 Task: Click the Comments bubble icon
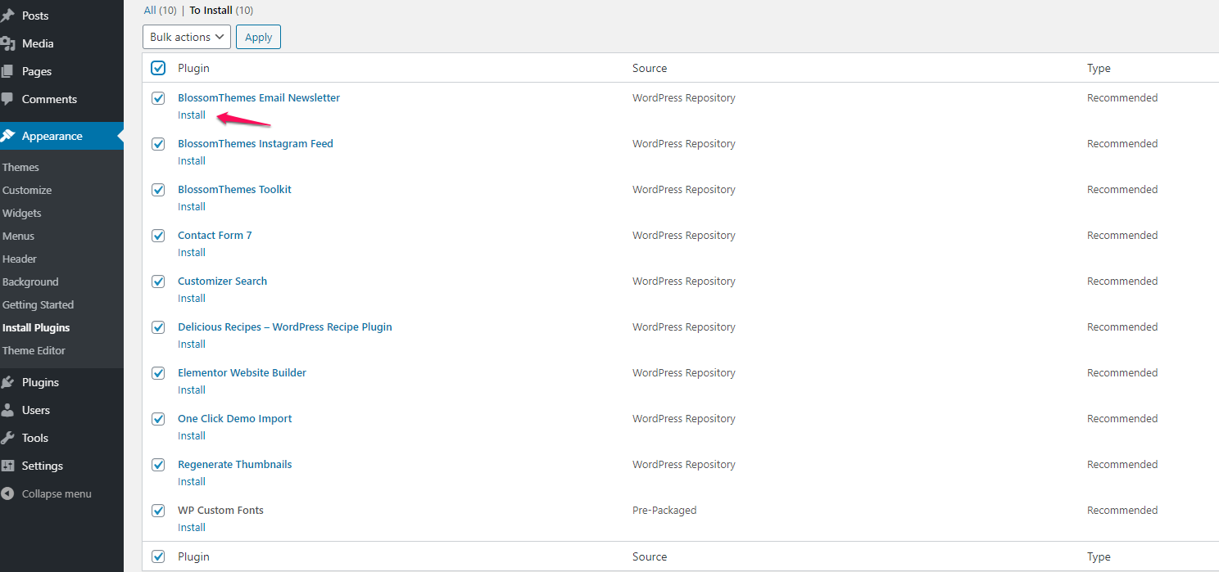click(x=7, y=99)
